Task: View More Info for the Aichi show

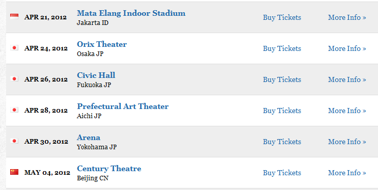Action: click(347, 111)
